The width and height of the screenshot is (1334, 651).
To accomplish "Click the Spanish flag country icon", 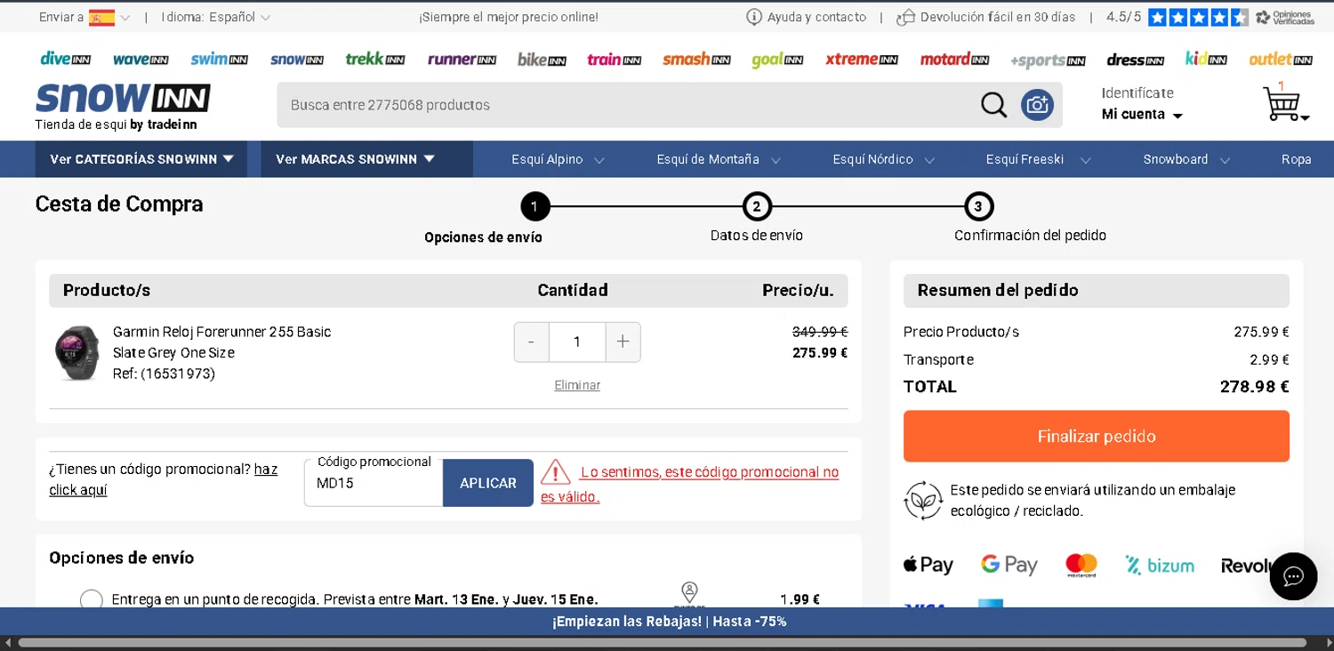I will (101, 18).
